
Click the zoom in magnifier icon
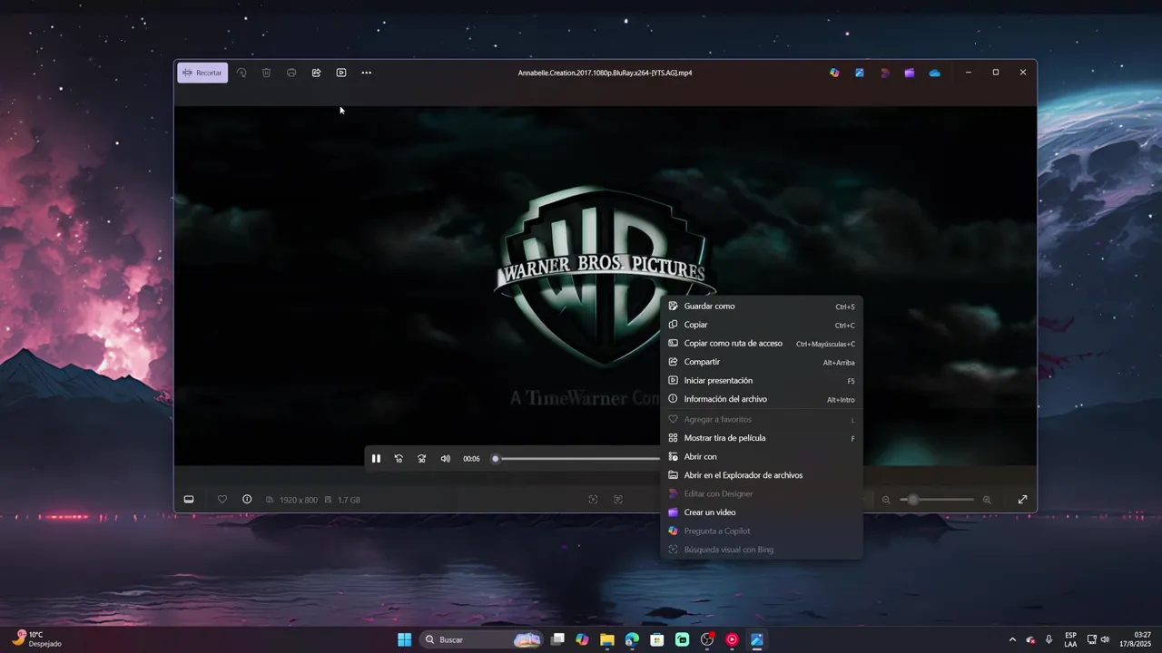click(987, 500)
